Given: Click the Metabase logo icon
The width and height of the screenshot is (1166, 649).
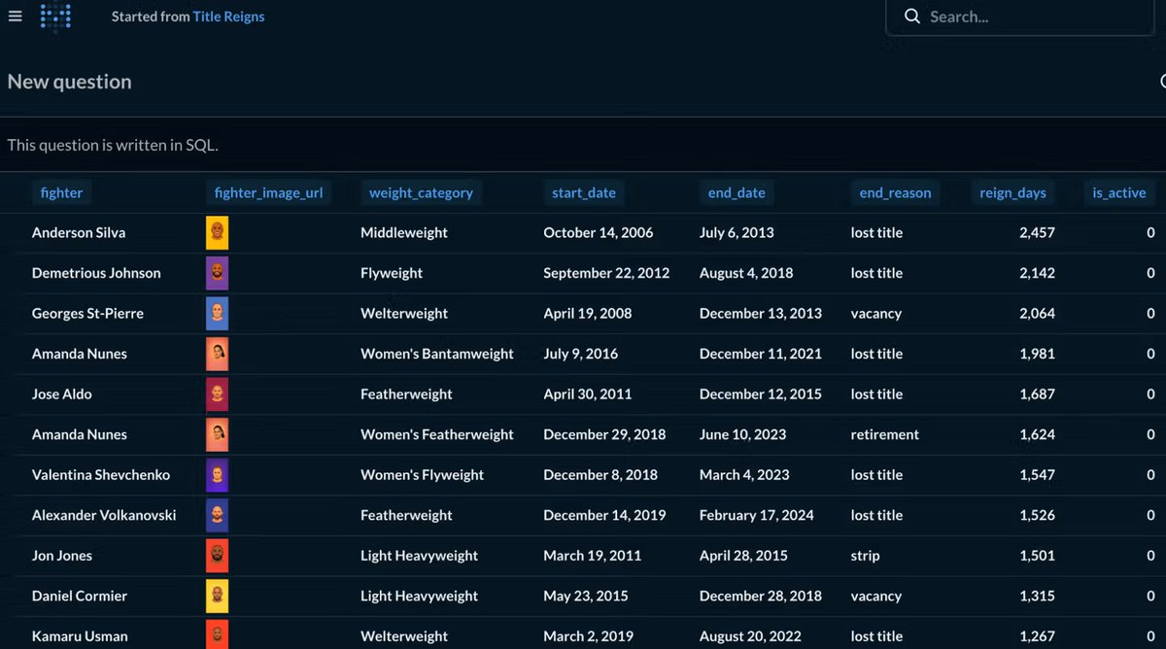Looking at the screenshot, I should click(x=55, y=16).
